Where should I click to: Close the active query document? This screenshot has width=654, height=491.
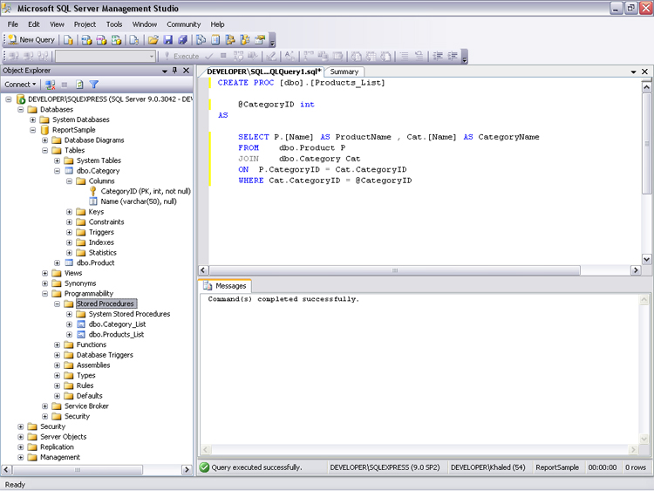tap(644, 72)
